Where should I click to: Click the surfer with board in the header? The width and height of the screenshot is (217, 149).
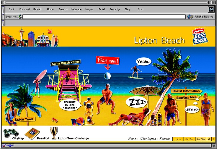pos(55,40)
